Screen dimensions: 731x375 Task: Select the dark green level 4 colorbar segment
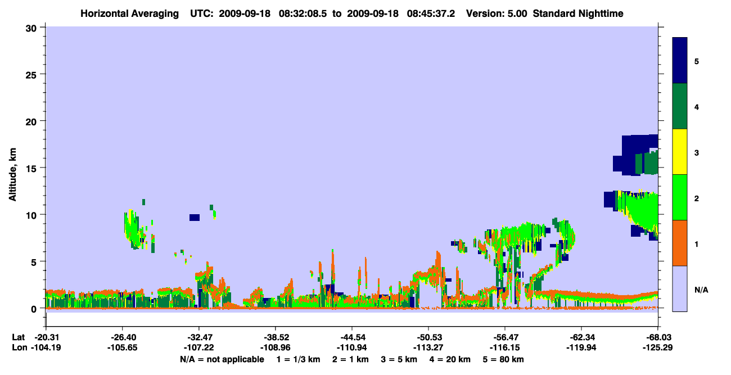(x=680, y=106)
